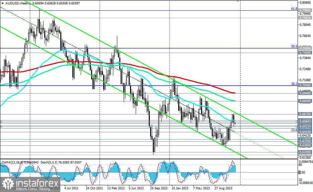
Task: Select the 38.2 Fibonacci level label
Action: [294, 84]
